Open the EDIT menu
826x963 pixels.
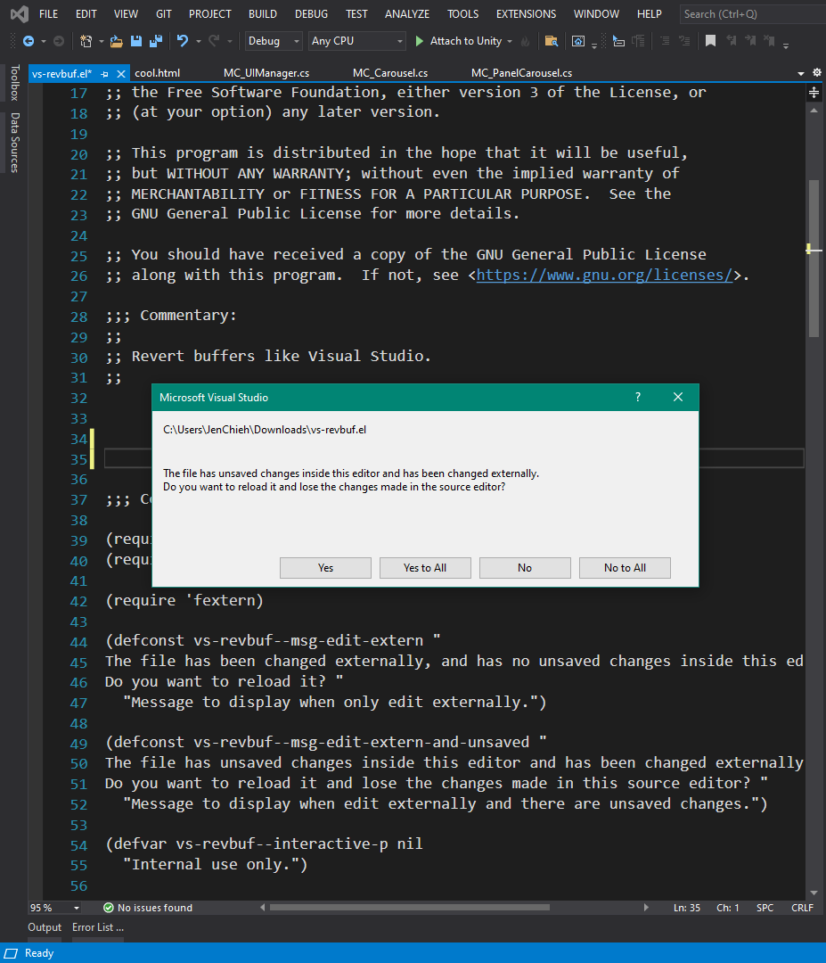[86, 13]
